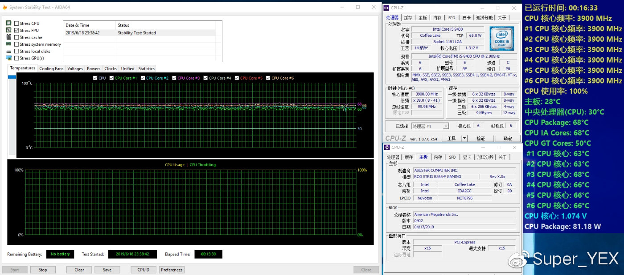
Task: Click the Stress CPU chip icon
Action: point(8,23)
